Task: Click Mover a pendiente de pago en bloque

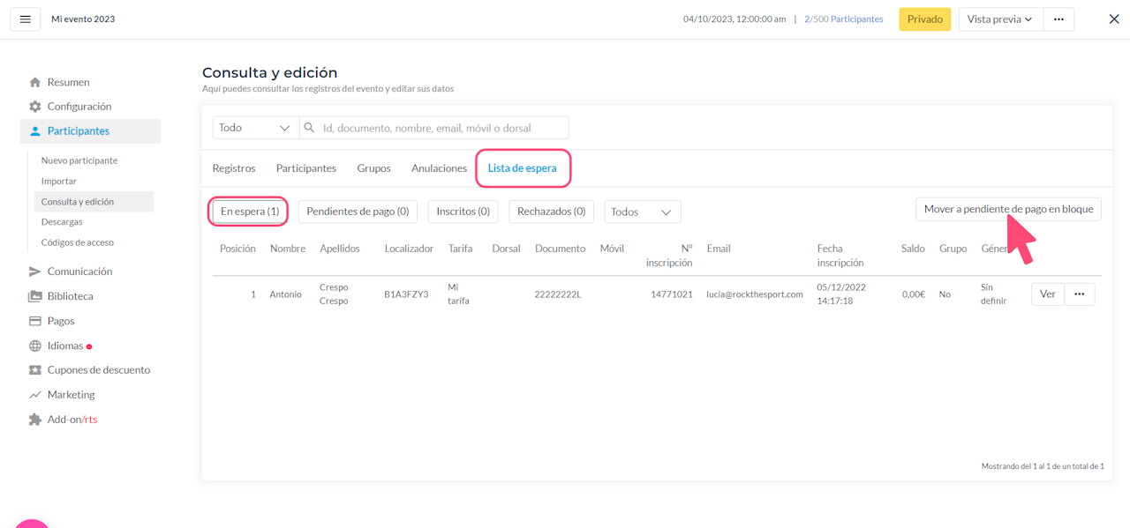Action: [1008, 209]
